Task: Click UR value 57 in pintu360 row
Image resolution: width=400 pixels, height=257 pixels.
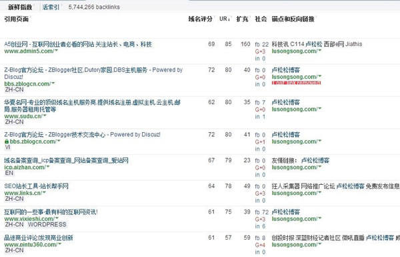Action: point(228,238)
